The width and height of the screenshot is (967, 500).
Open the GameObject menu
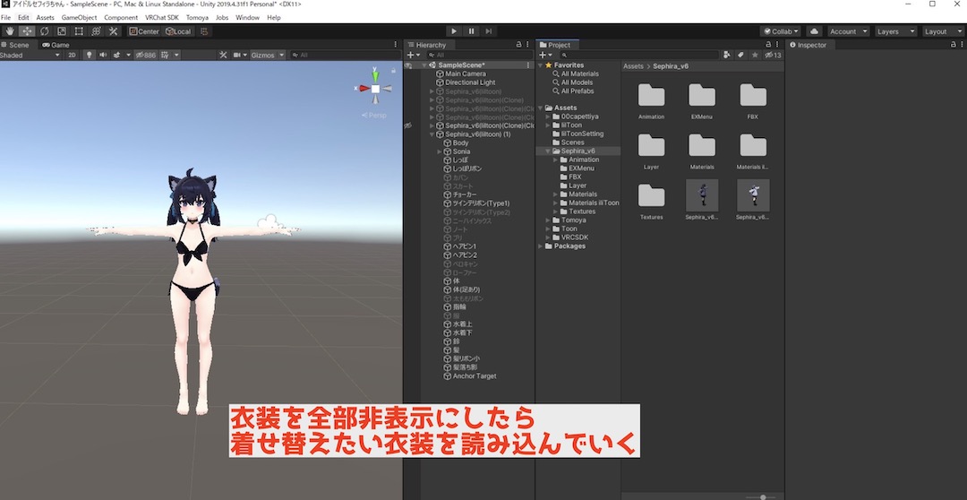click(x=79, y=17)
